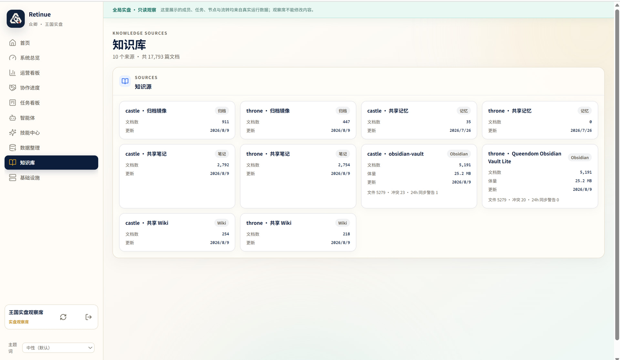
Task: Click the database icon beside 数据整理
Action: pos(13,148)
